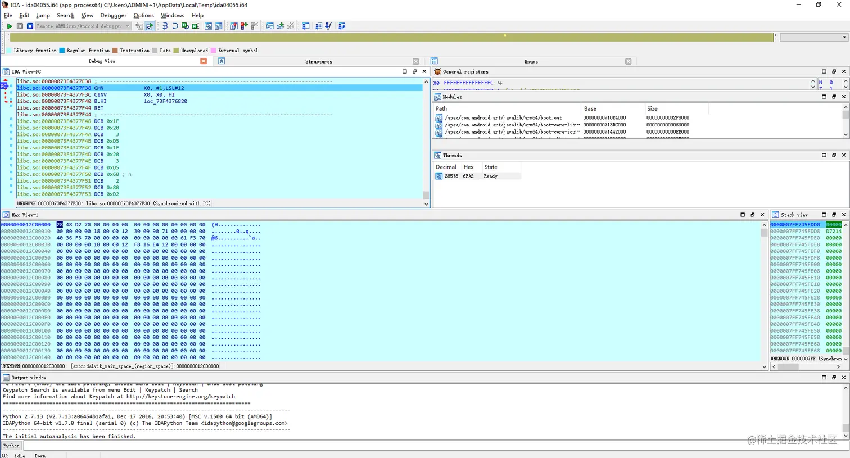Open the File menu
The image size is (850, 458).
click(x=8, y=15)
